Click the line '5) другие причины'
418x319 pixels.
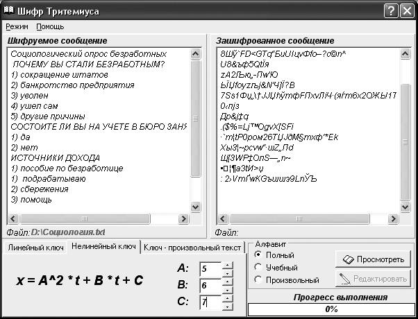(48, 117)
